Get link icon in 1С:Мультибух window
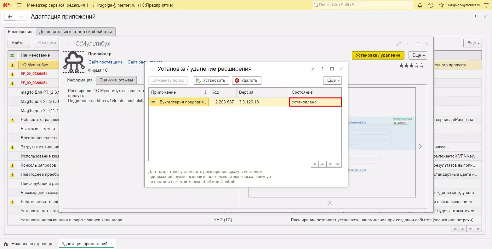The image size is (492, 249). pos(398,44)
